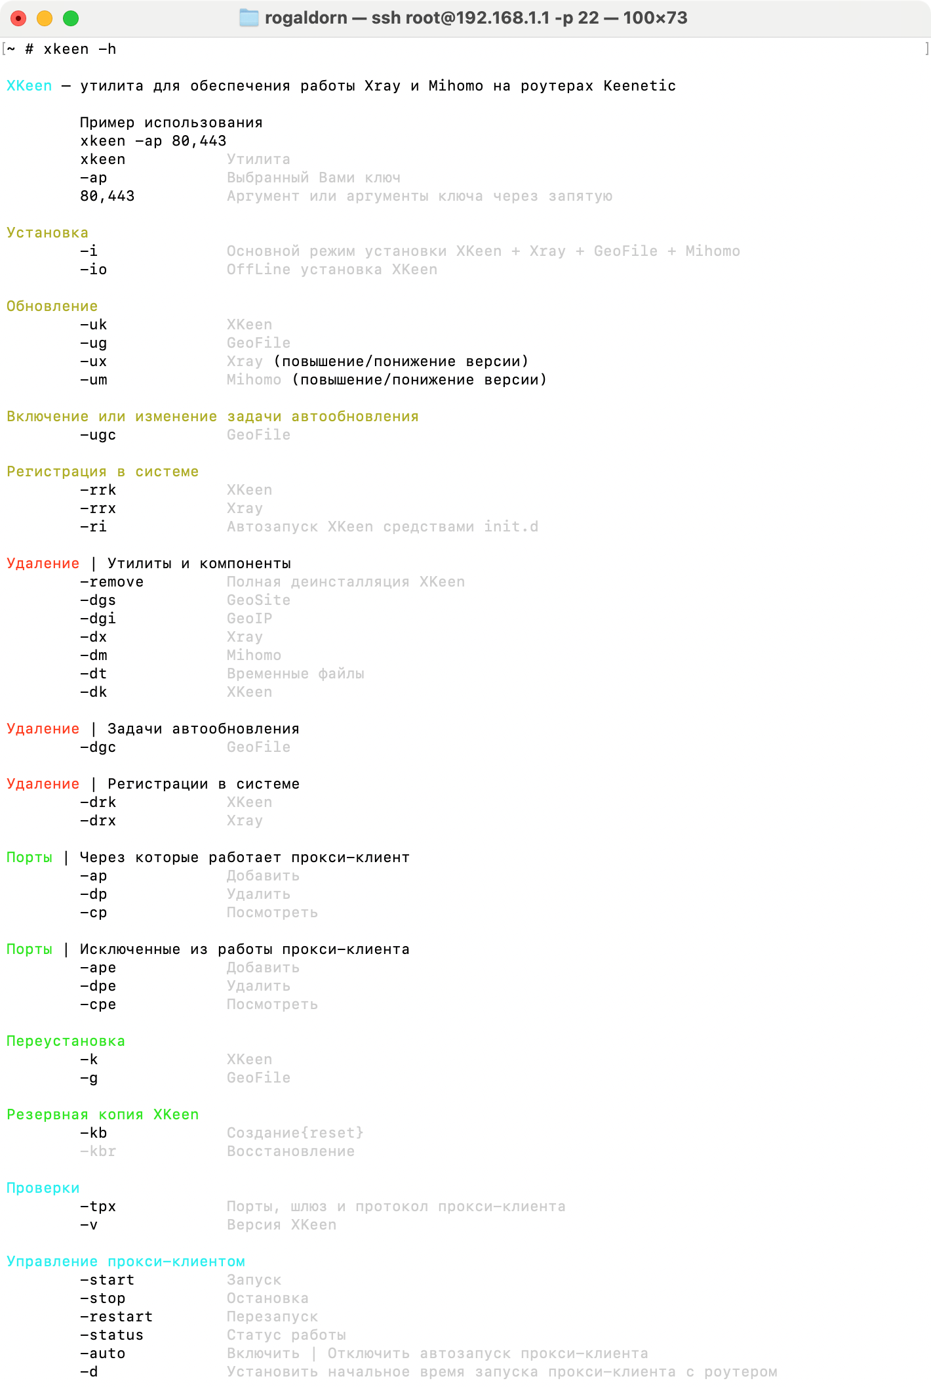Click the '-dgc' delete autoupdate task flag

pos(98,747)
